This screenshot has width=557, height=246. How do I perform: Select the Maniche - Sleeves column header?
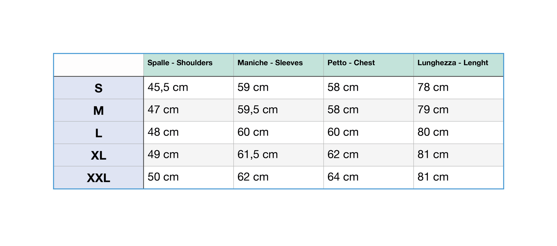[270, 63]
